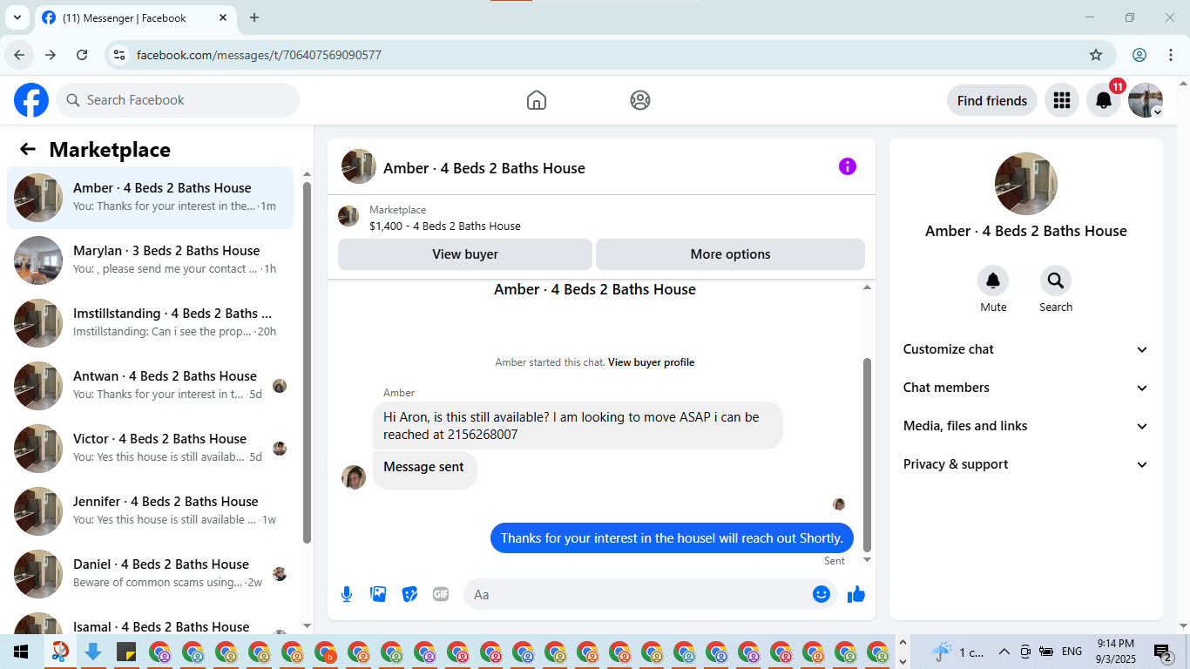This screenshot has width=1190, height=669.
Task: Send a voice clip with microphone icon
Action: coord(347,594)
